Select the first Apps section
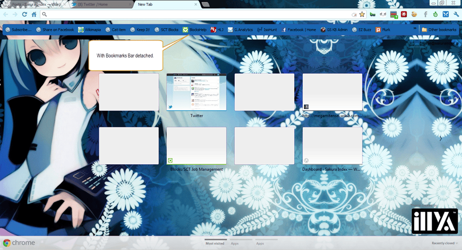462x250 pixels. coord(235,243)
